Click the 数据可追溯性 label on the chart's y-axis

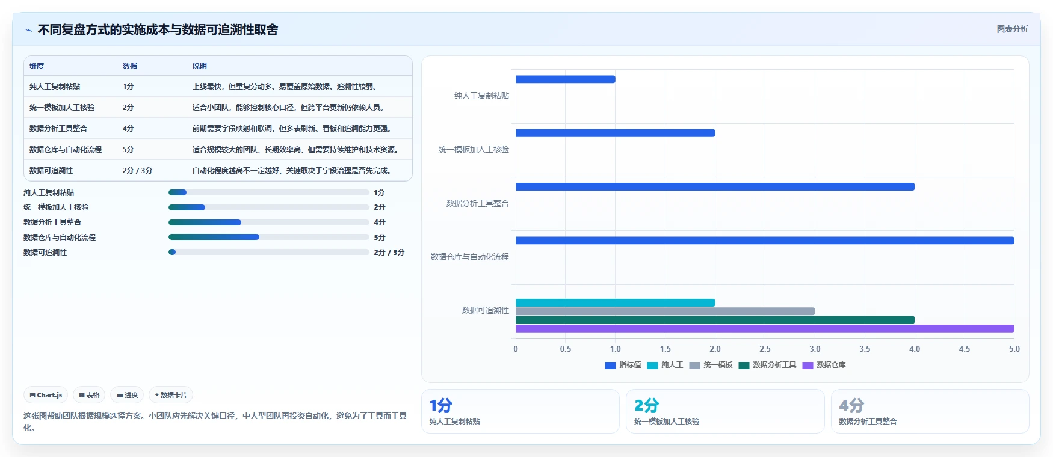(486, 310)
